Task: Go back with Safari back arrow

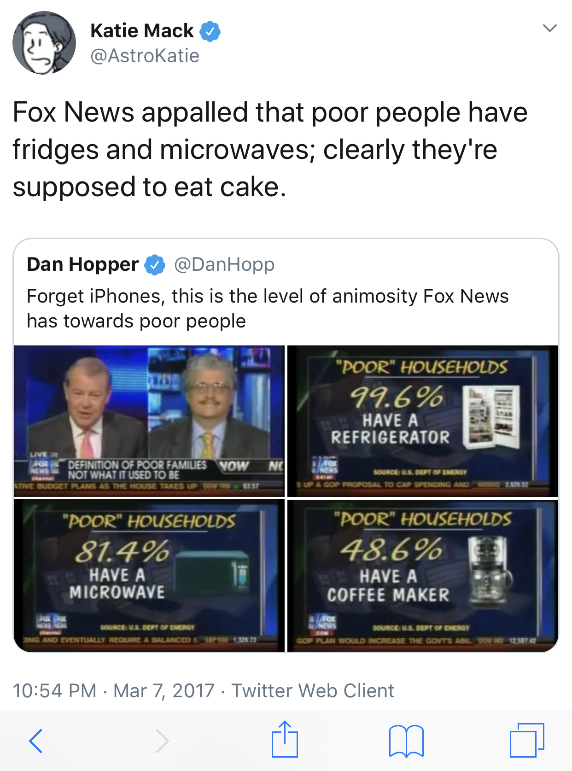Action: [36, 741]
